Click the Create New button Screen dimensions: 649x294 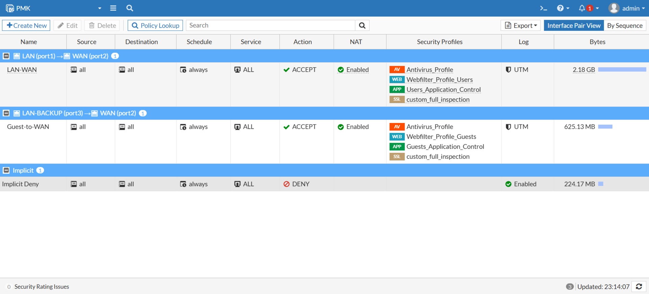pos(26,25)
